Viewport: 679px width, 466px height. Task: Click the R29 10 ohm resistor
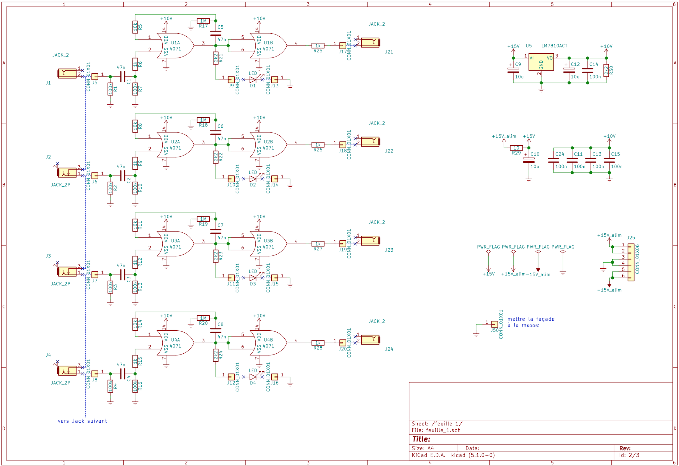coord(516,148)
